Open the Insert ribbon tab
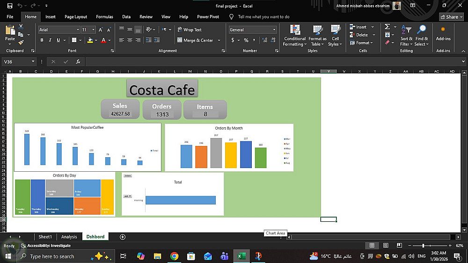 [x=51, y=17]
